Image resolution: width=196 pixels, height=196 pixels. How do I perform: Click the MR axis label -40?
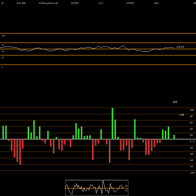tap(191, 154)
